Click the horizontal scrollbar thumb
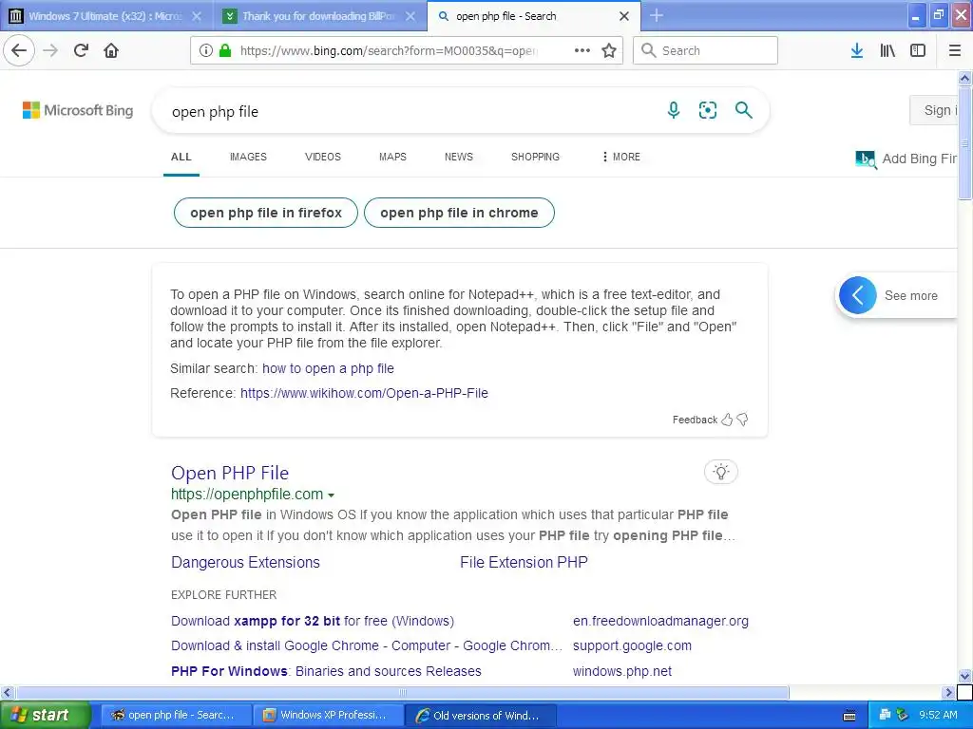The height and width of the screenshot is (729, 973). [402, 692]
